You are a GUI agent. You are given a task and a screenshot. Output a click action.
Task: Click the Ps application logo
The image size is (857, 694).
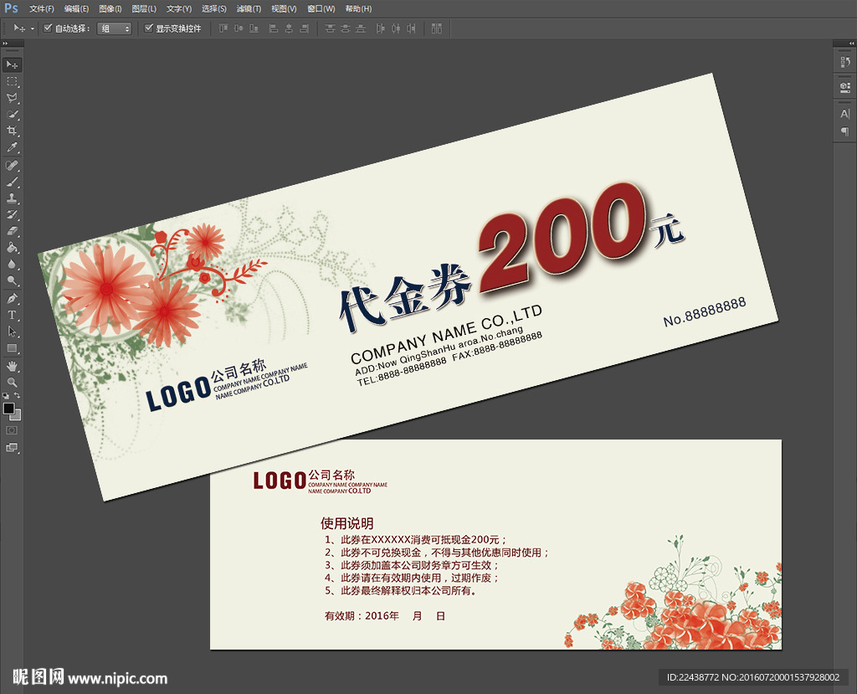[x=11, y=8]
